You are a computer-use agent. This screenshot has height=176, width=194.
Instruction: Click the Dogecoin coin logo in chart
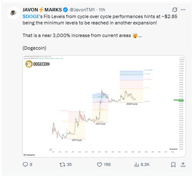pyautogui.click(x=29, y=64)
